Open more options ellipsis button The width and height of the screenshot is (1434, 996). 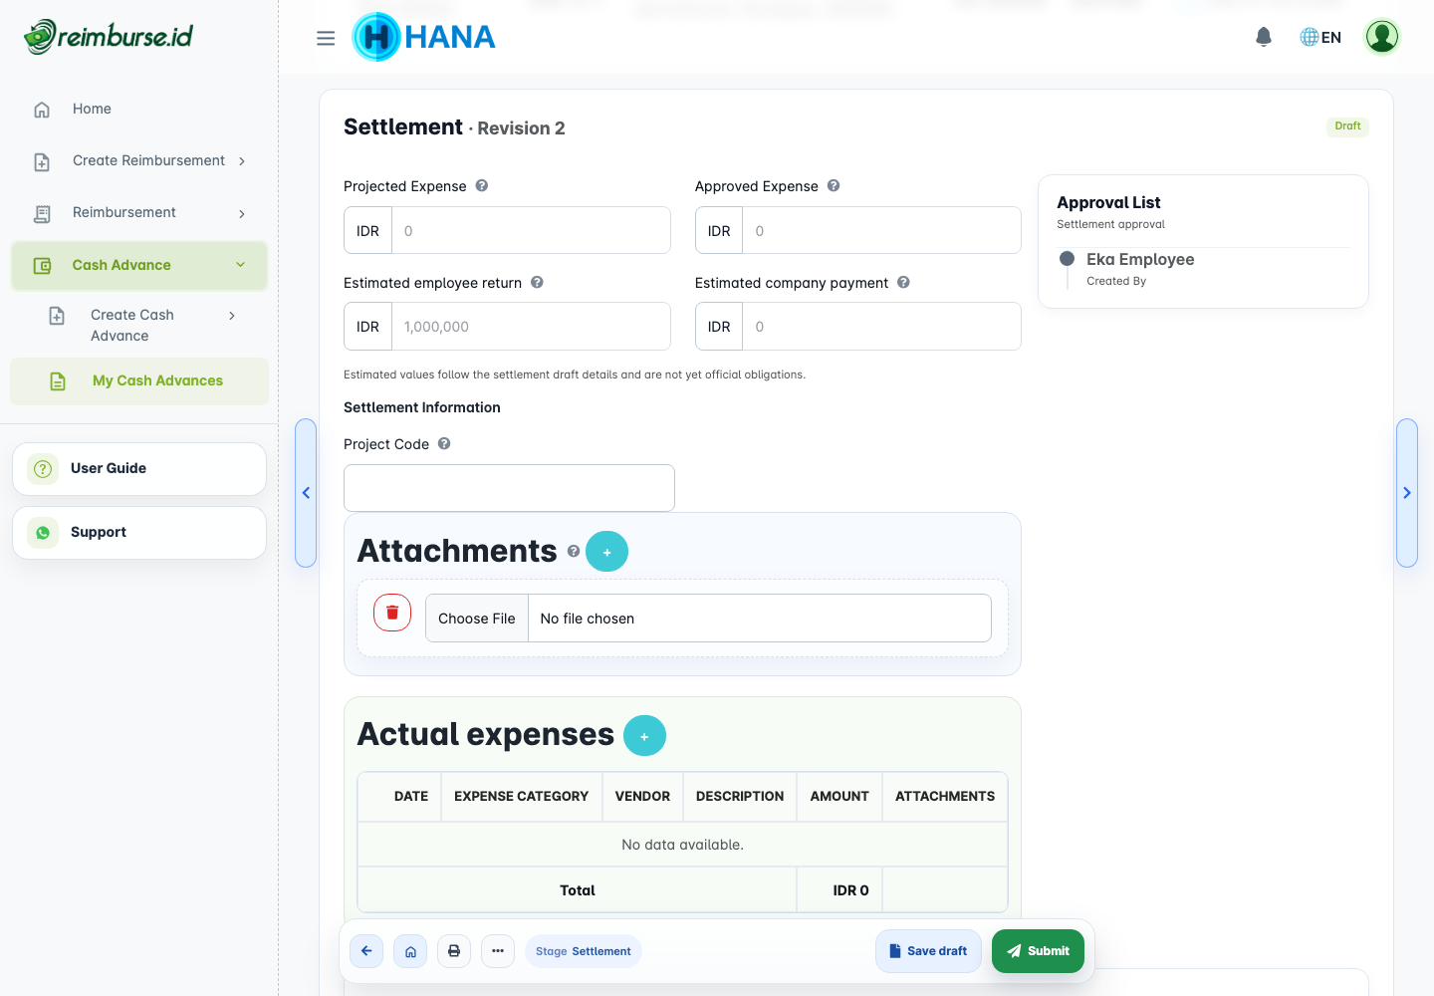(x=498, y=951)
